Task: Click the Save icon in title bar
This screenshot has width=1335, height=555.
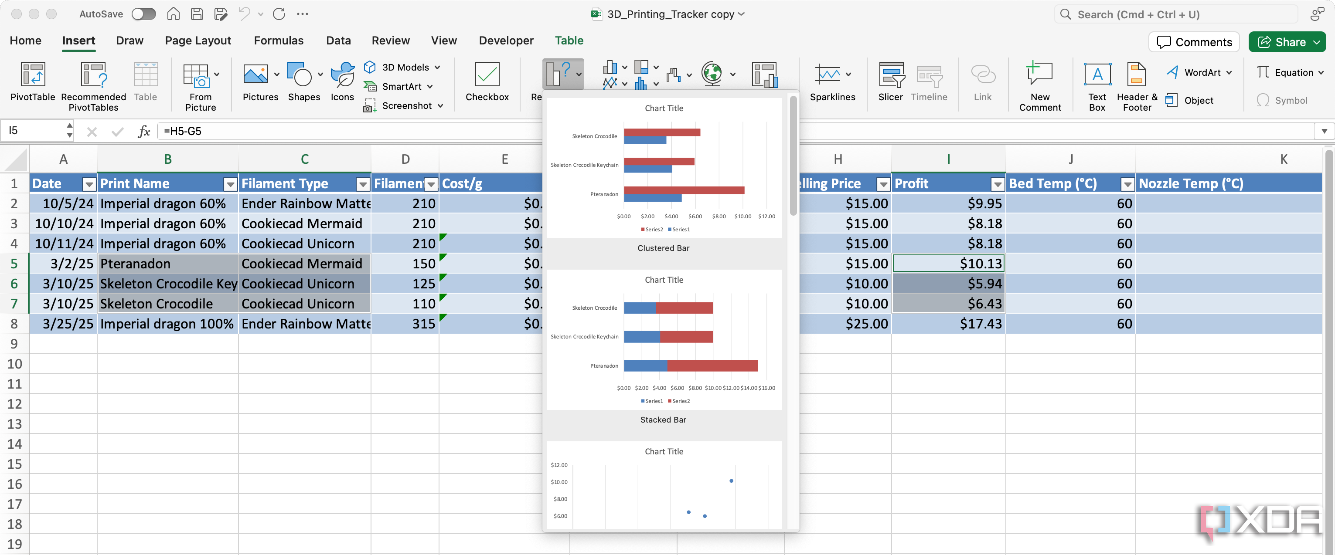Action: tap(197, 14)
